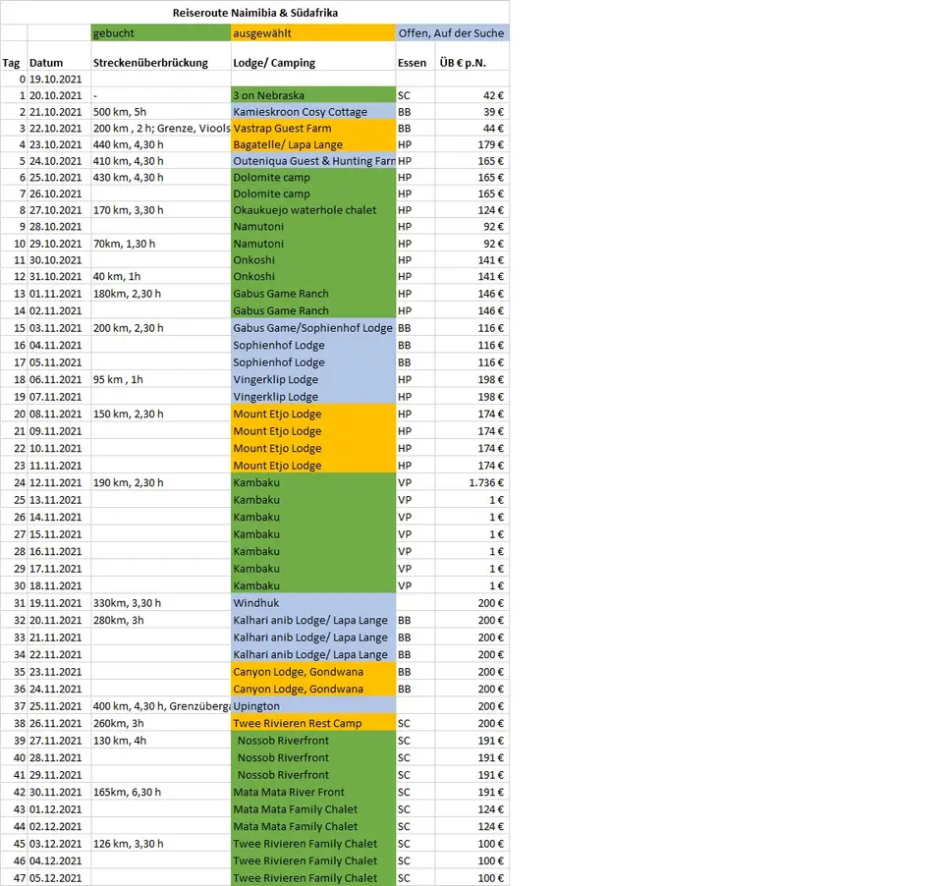Image resolution: width=943 pixels, height=886 pixels.
Task: Click the '440 km, 4,30 h' cell
Action: [161, 144]
